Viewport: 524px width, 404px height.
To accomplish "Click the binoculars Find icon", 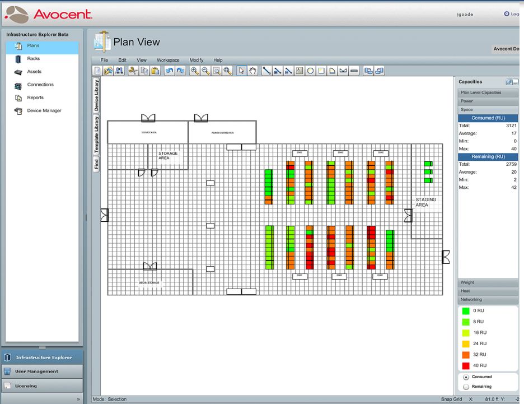I will [119, 71].
